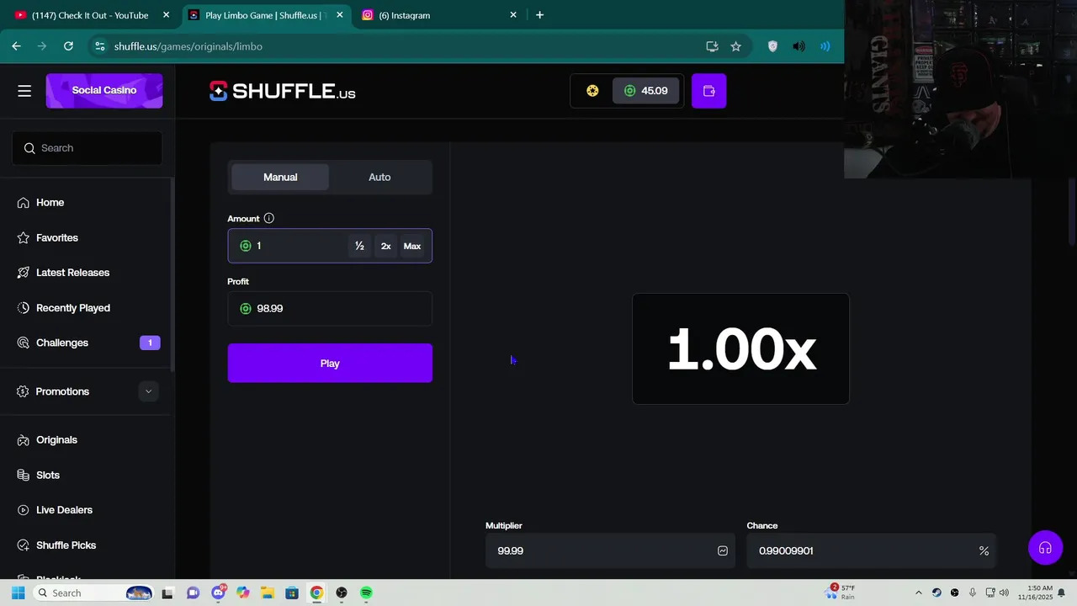Expand the Promotions chevron
This screenshot has width=1077, height=606.
pos(148,391)
